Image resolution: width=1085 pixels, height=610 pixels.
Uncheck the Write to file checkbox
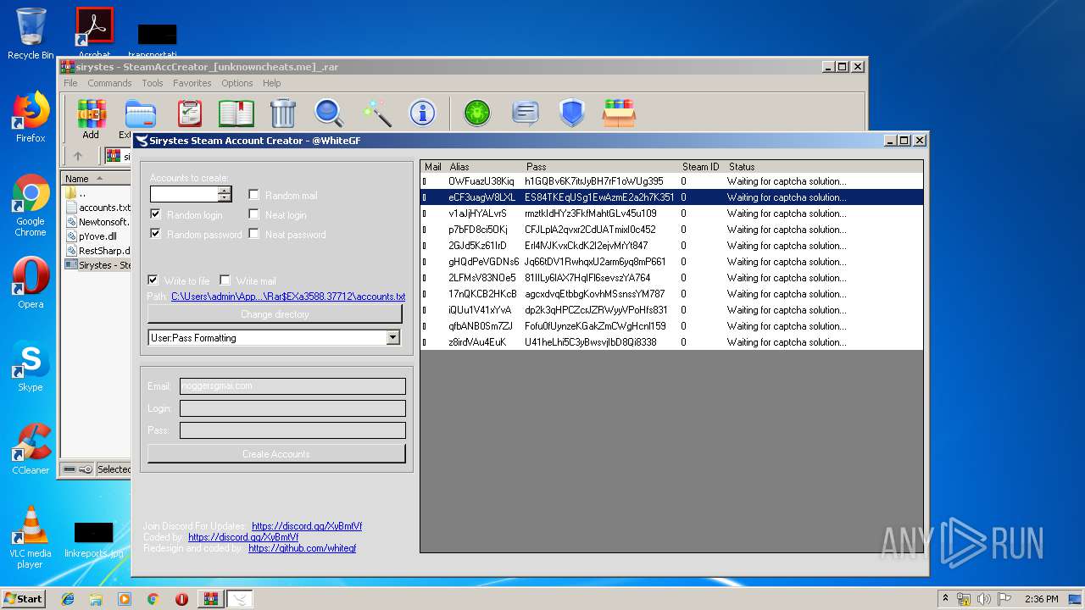[x=153, y=280]
